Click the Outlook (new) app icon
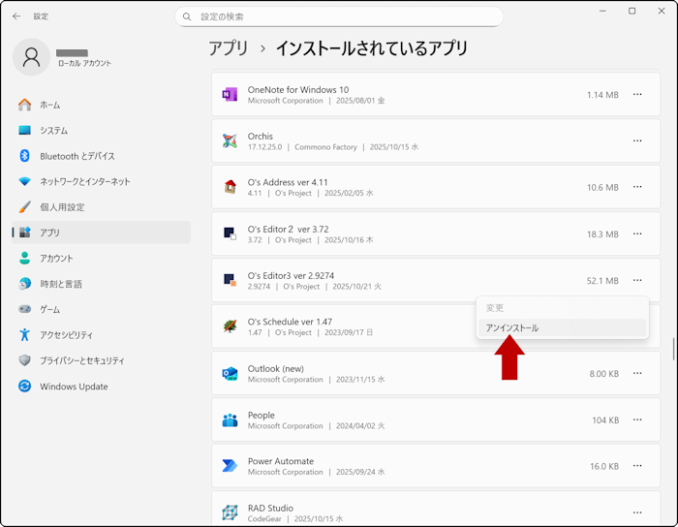The width and height of the screenshot is (678, 527). pos(230,374)
